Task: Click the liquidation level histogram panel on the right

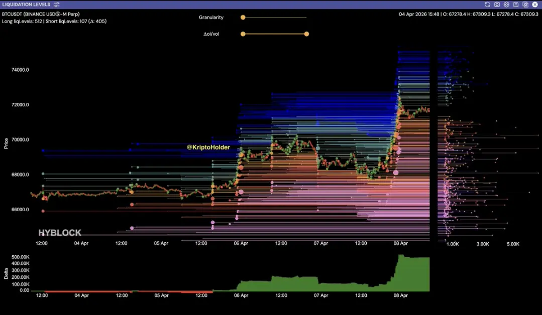Action: pos(489,143)
